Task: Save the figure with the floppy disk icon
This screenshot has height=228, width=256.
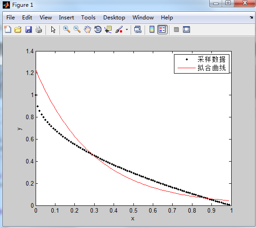Action: pos(28,30)
